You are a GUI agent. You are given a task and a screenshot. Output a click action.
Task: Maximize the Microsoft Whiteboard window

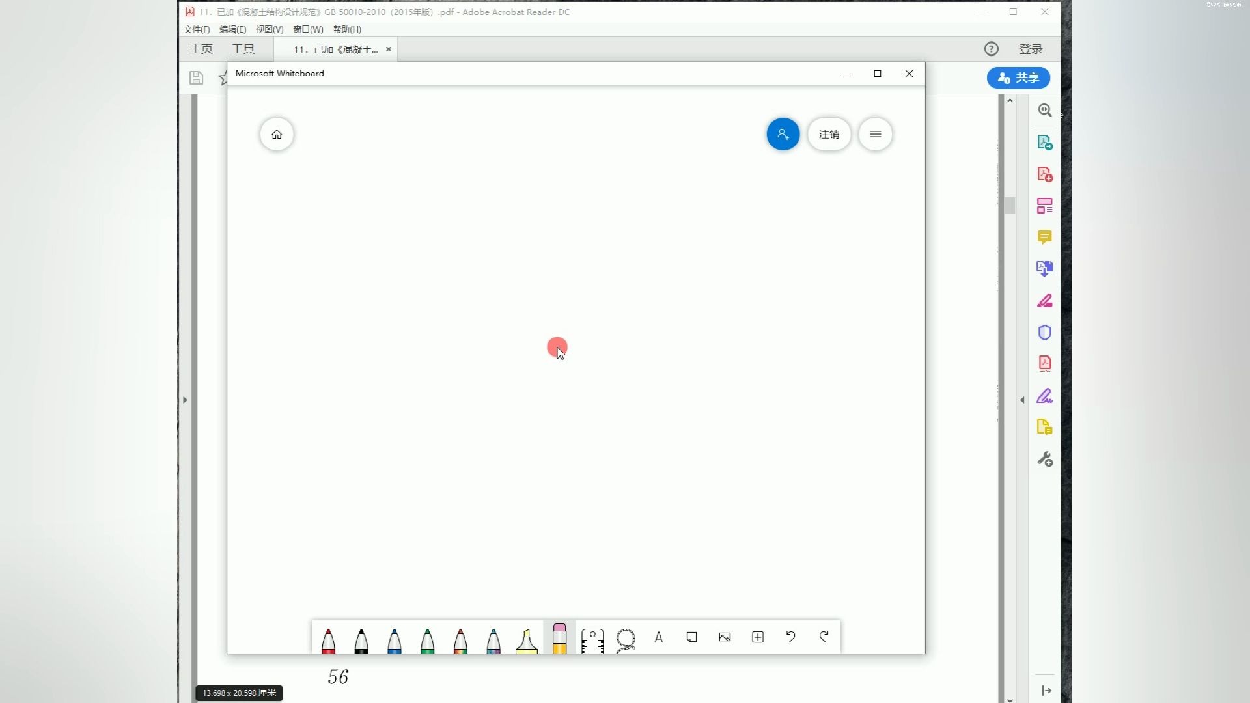click(x=877, y=74)
